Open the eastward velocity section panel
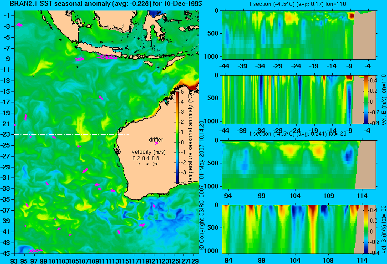387x264 pixels. click(299, 99)
